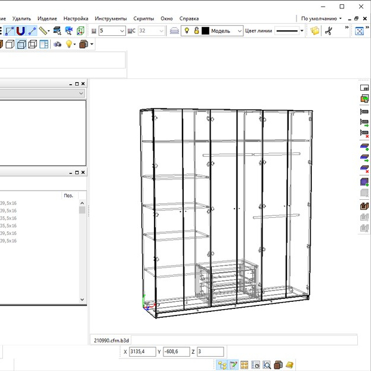Screen dimensions: 371x371
Task: Click the panel with green diamond icon
Action: coord(364,147)
